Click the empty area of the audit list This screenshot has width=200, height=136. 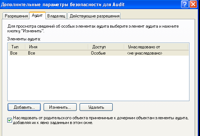[98, 78]
